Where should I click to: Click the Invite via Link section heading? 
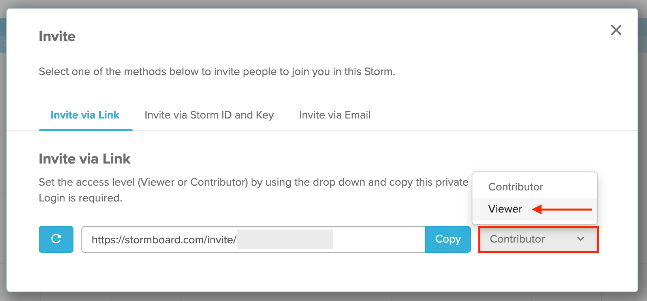(85, 159)
